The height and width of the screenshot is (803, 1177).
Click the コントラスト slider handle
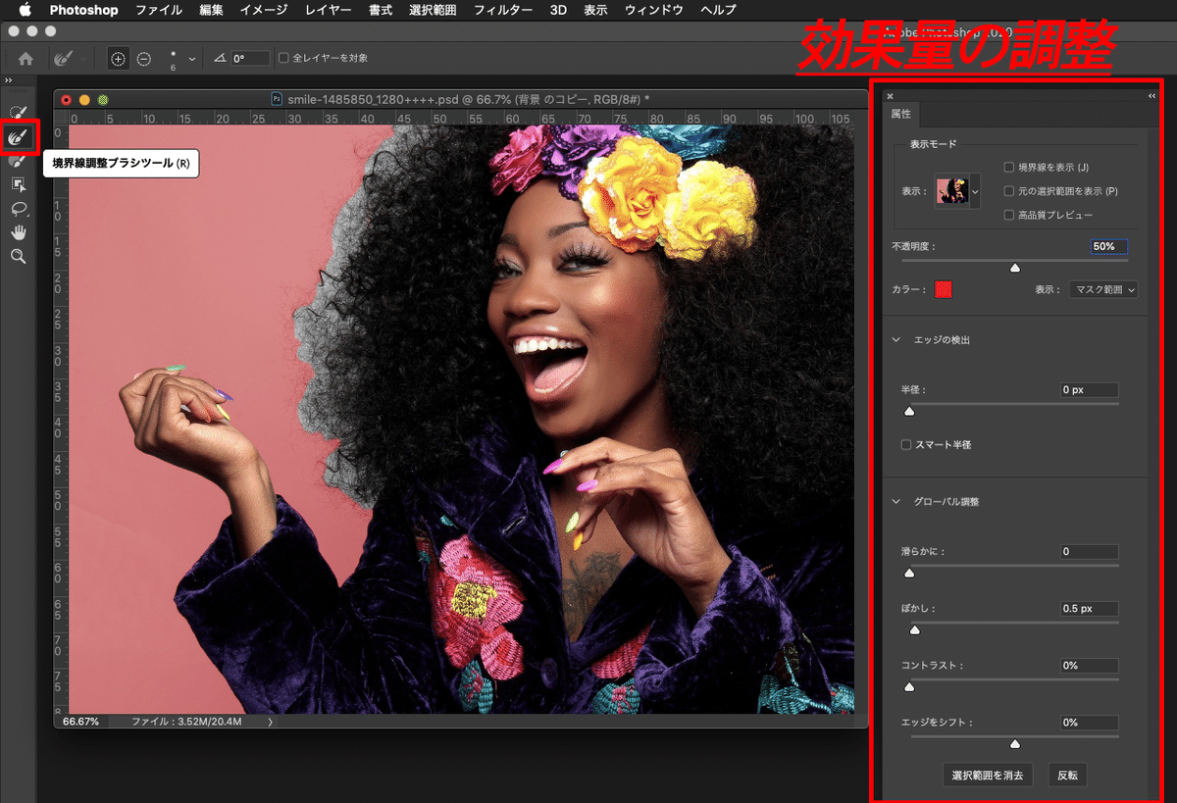(x=908, y=686)
